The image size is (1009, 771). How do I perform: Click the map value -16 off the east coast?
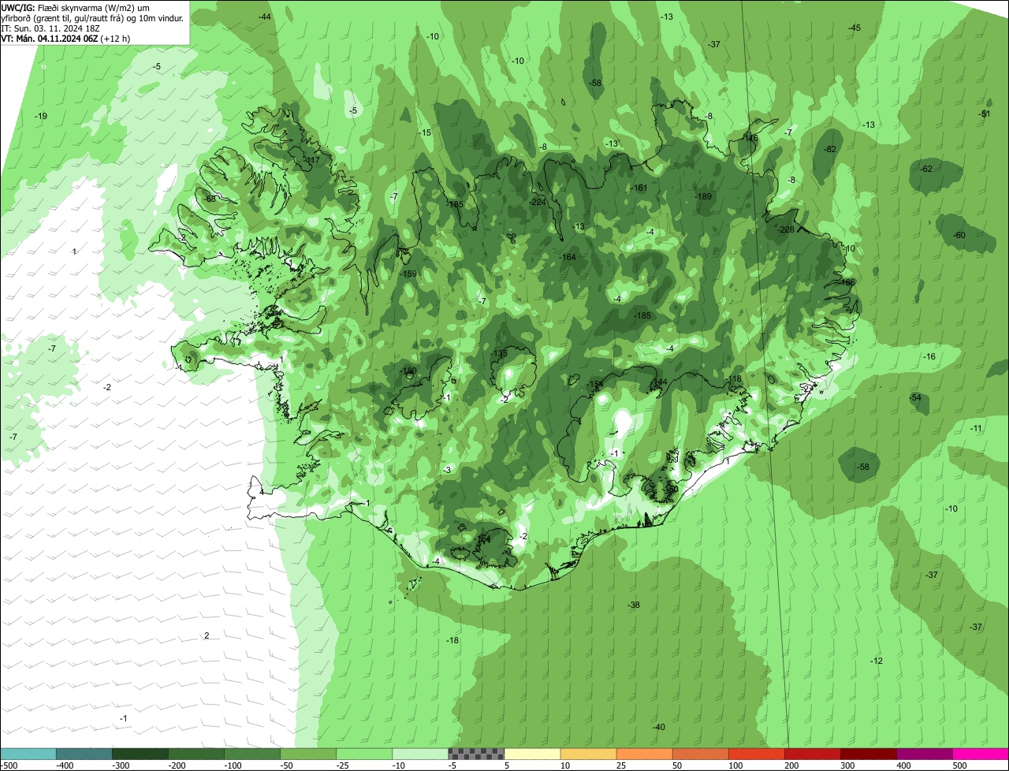coord(929,356)
